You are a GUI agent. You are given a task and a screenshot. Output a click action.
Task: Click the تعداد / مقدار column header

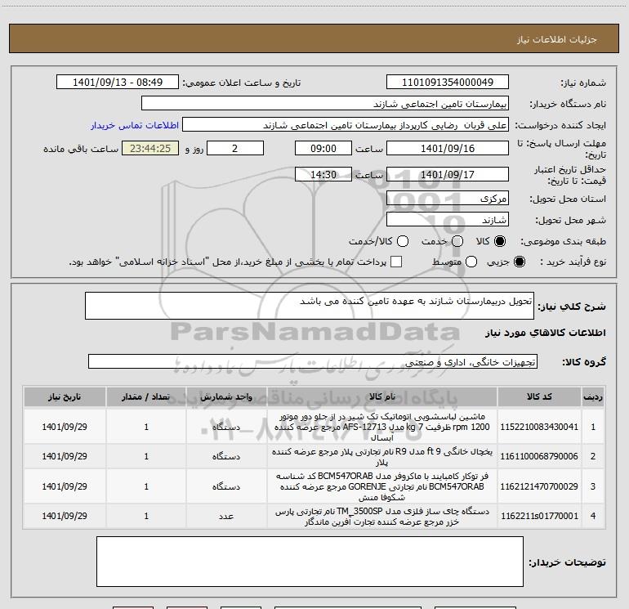click(146, 396)
